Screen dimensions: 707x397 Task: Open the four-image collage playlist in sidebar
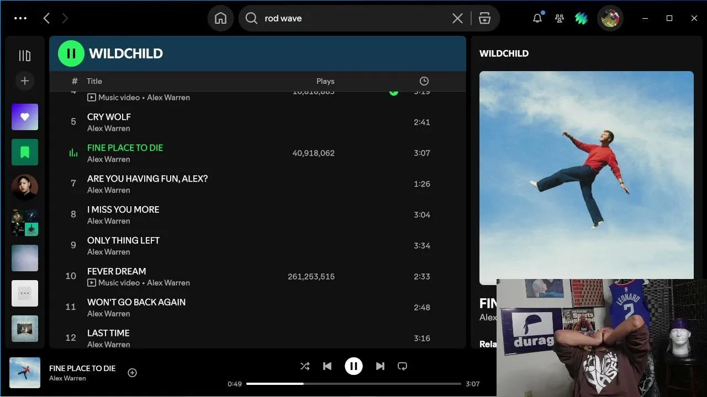tap(25, 223)
